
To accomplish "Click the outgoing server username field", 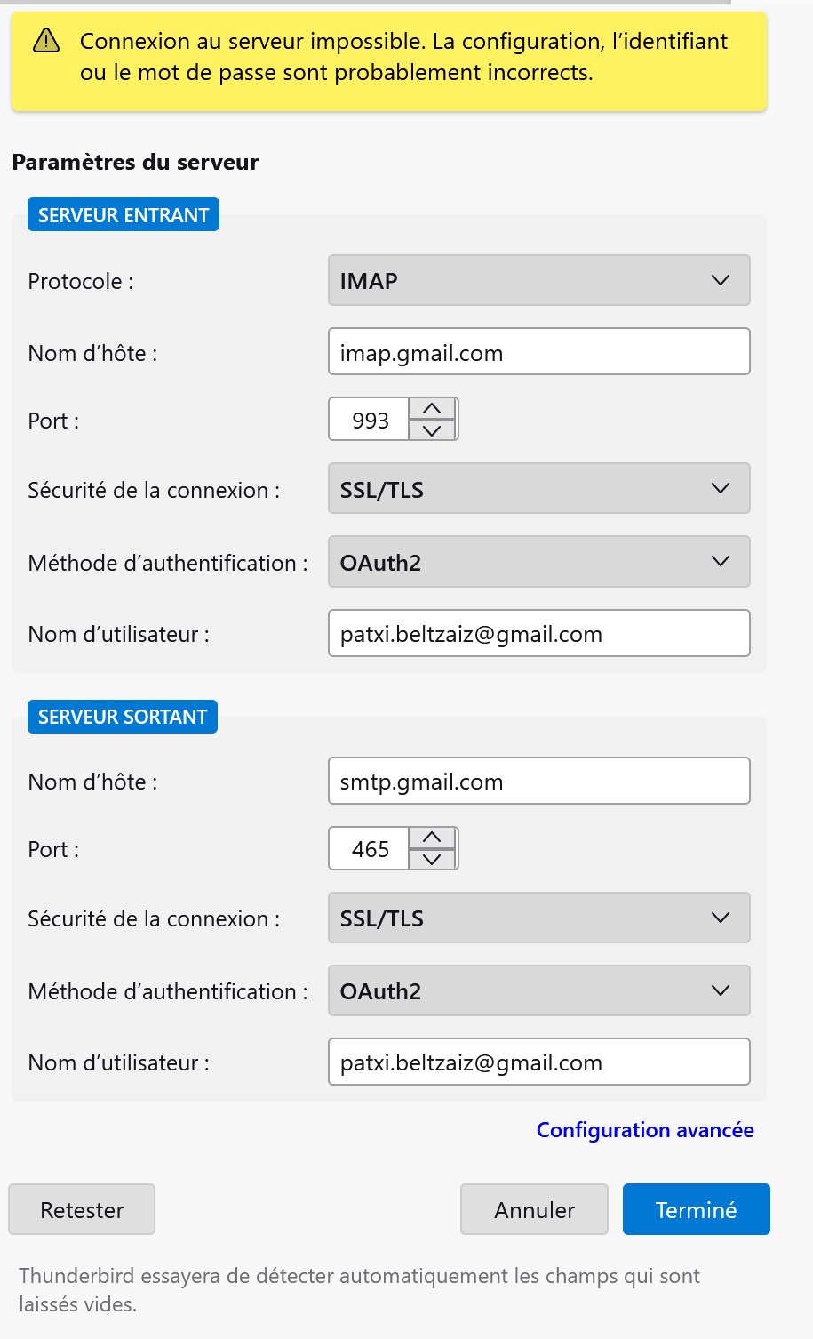I will tap(538, 1062).
